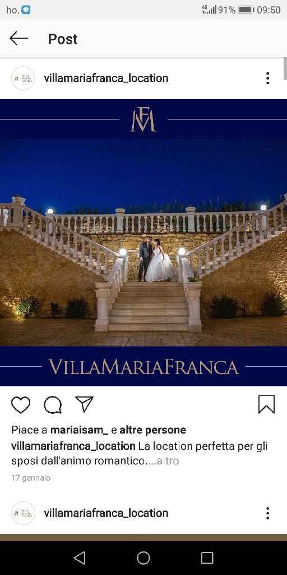Open the mariaisam_ profile from likes
Image resolution: width=287 pixels, height=575 pixels.
point(79,430)
